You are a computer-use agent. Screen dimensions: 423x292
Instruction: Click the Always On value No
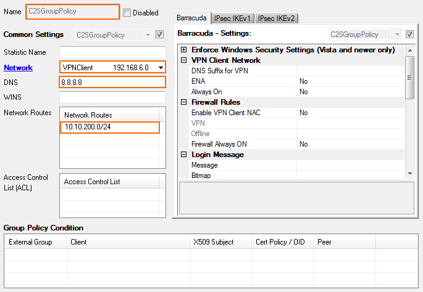click(303, 92)
